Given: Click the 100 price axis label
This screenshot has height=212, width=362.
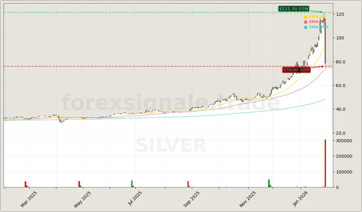Looking at the screenshot, I should (340, 38).
